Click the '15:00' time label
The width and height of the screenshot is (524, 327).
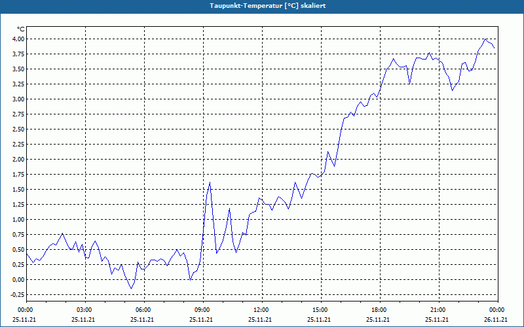click(320, 310)
